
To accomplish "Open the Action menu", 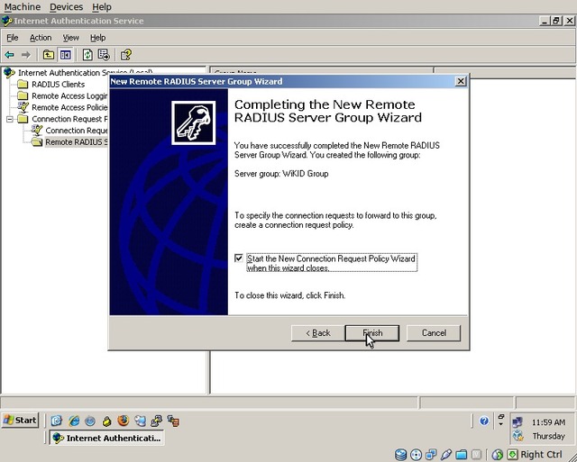I will click(41, 38).
